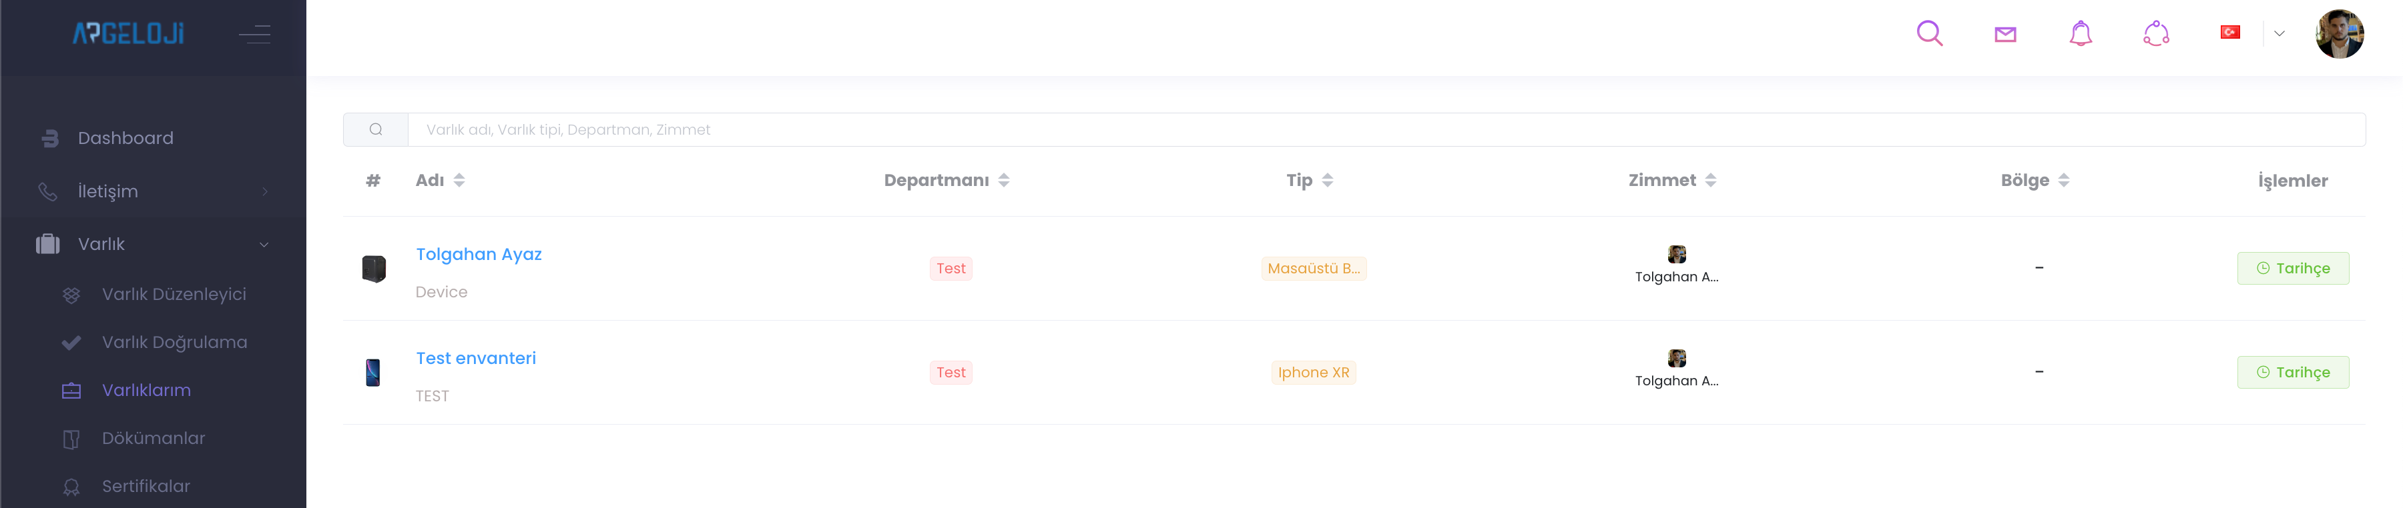Go to Varlık Doğrulama page
Image resolution: width=2403 pixels, height=508 pixels.
pos(174,342)
